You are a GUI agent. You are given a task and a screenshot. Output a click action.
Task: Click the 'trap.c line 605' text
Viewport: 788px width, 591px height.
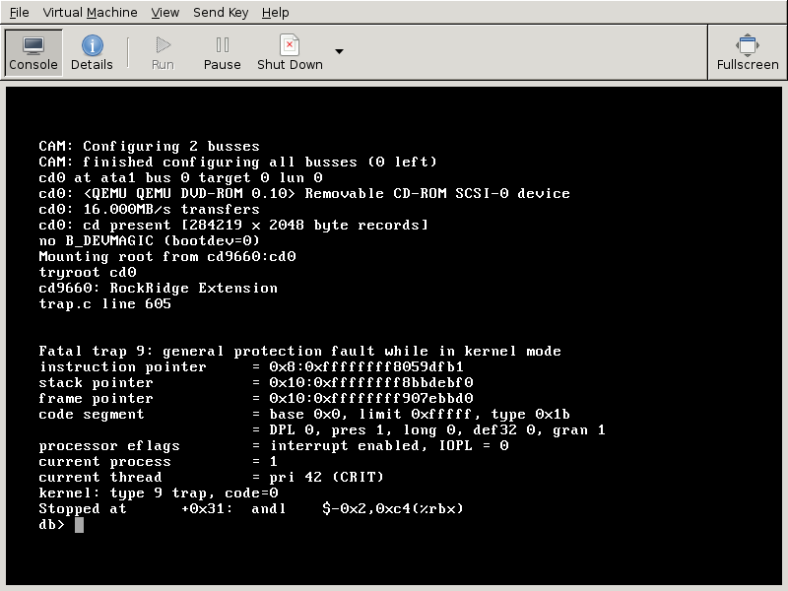tap(104, 304)
